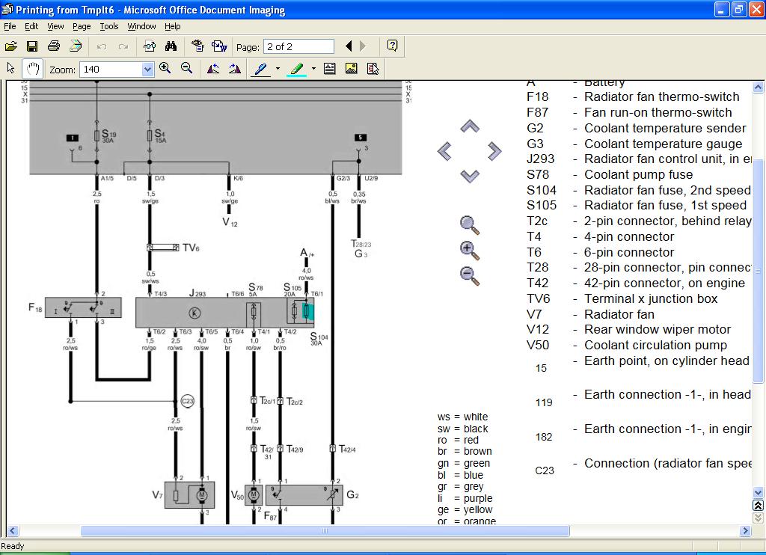Open Find with the binoculars icon
The width and height of the screenshot is (766, 555).
(x=171, y=46)
